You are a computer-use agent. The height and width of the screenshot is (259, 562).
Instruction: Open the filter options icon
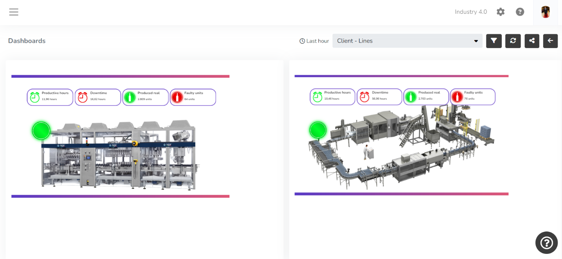(494, 41)
